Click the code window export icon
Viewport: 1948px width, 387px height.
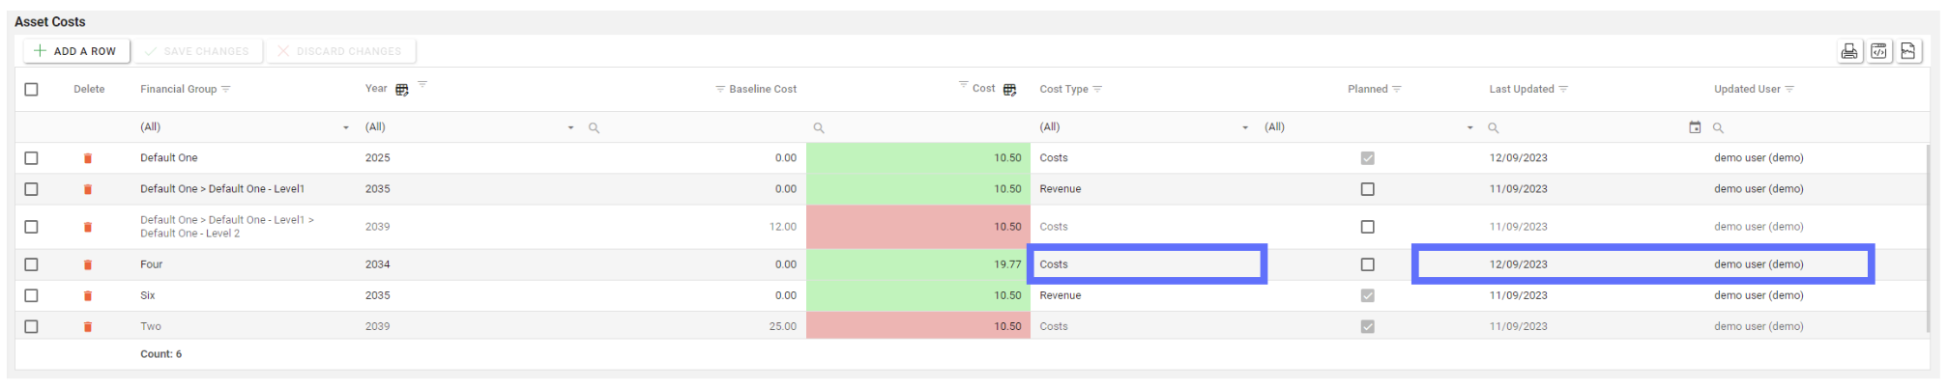(1878, 51)
